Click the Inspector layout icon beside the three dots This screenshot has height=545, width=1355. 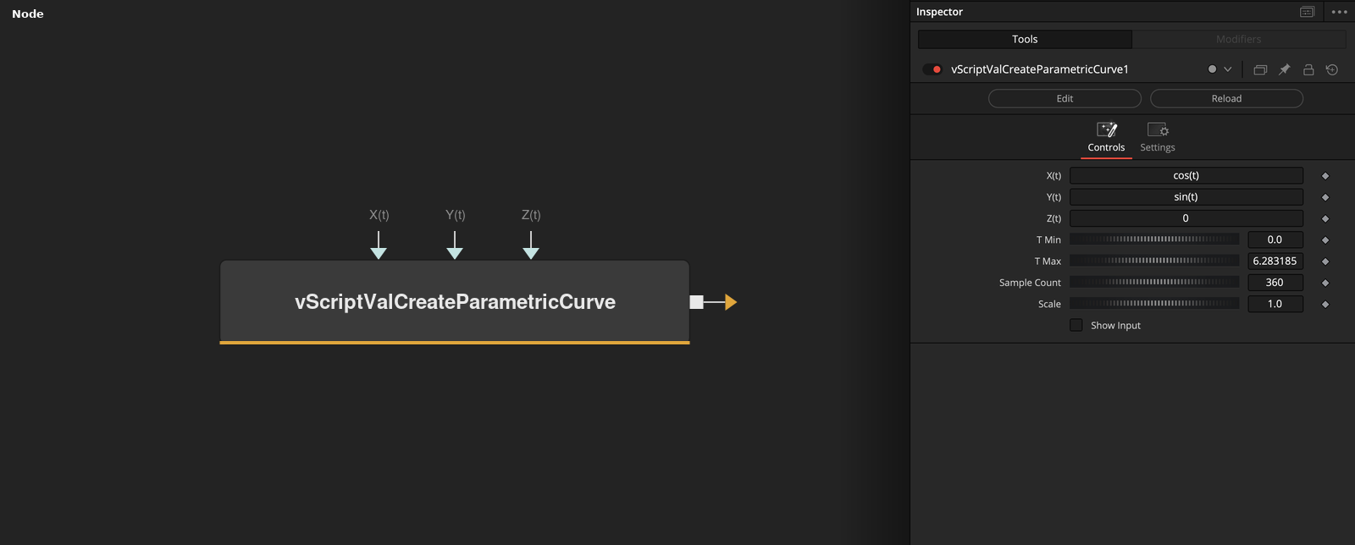[1308, 12]
